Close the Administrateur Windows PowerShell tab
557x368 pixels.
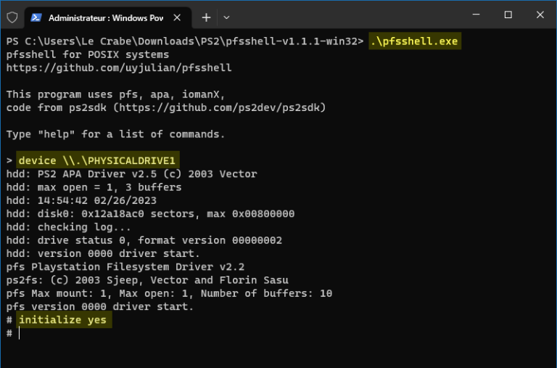pyautogui.click(x=178, y=17)
